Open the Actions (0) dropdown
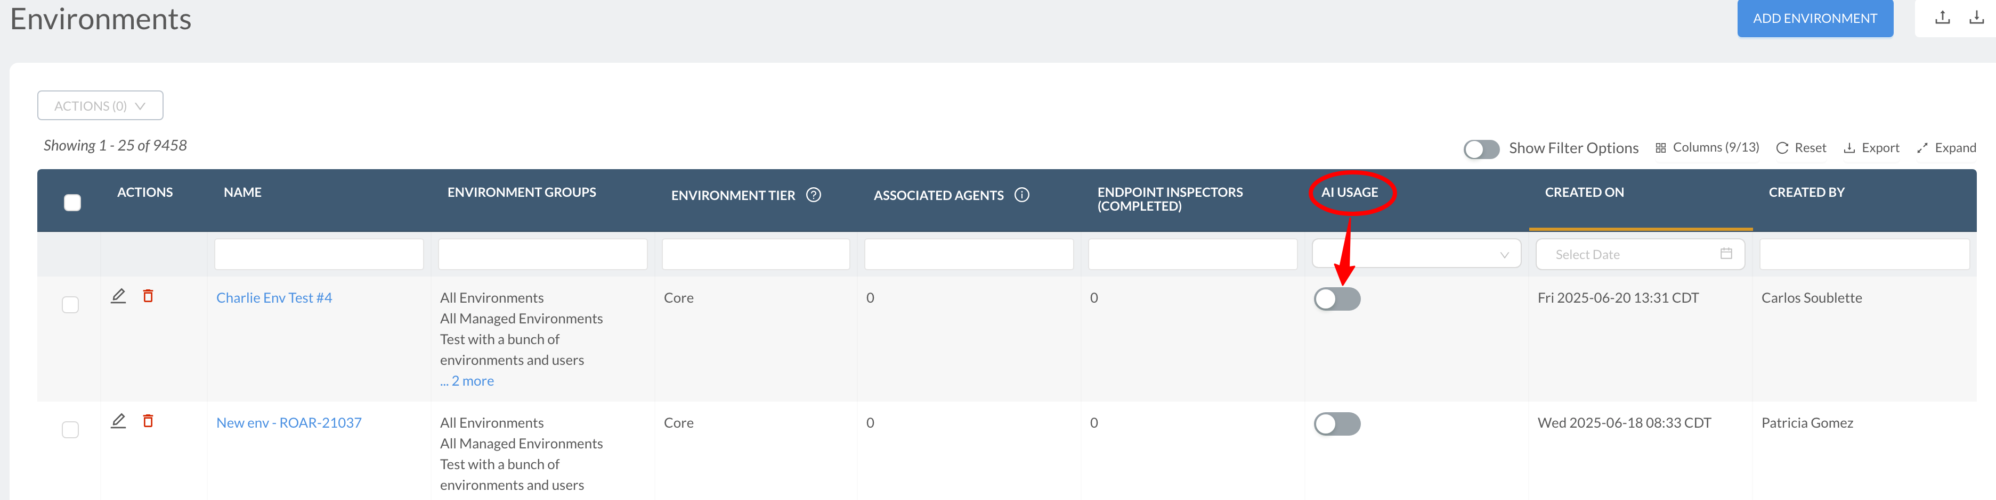The image size is (1996, 500). (x=100, y=106)
